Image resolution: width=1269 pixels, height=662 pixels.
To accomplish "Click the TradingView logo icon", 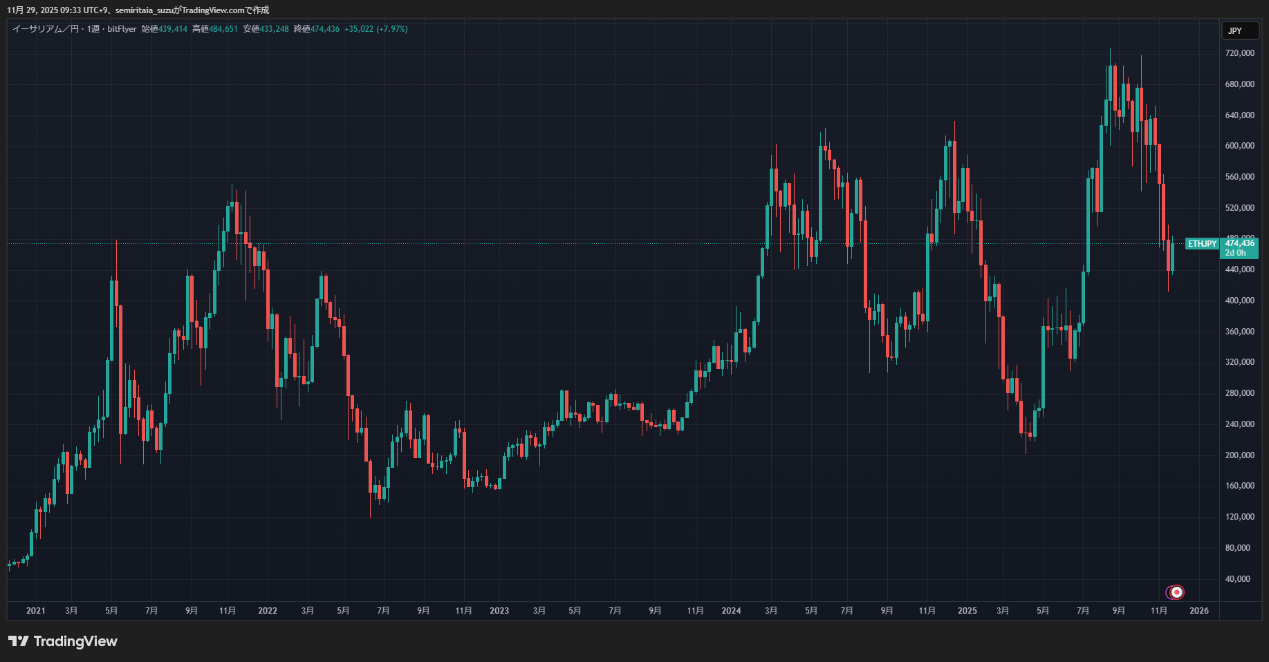I will click(19, 641).
